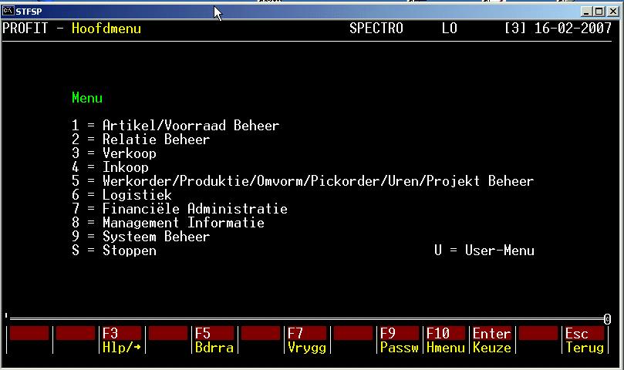Open menu option 3 Verkoop
The width and height of the screenshot is (624, 370).
pyautogui.click(x=114, y=153)
